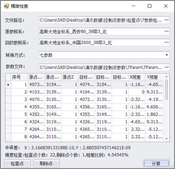This screenshot has width=175, height=169.
Task: Click the table scrollbar down arrow
Action: 166,139
